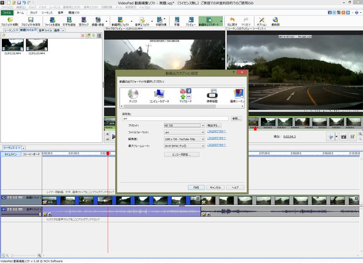363x264 pixels.
Task: Switch to Clip ribbon tab
Action: click(34, 13)
